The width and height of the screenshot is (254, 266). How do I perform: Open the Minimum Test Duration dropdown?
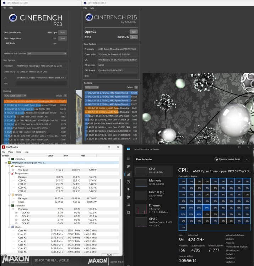47,54
